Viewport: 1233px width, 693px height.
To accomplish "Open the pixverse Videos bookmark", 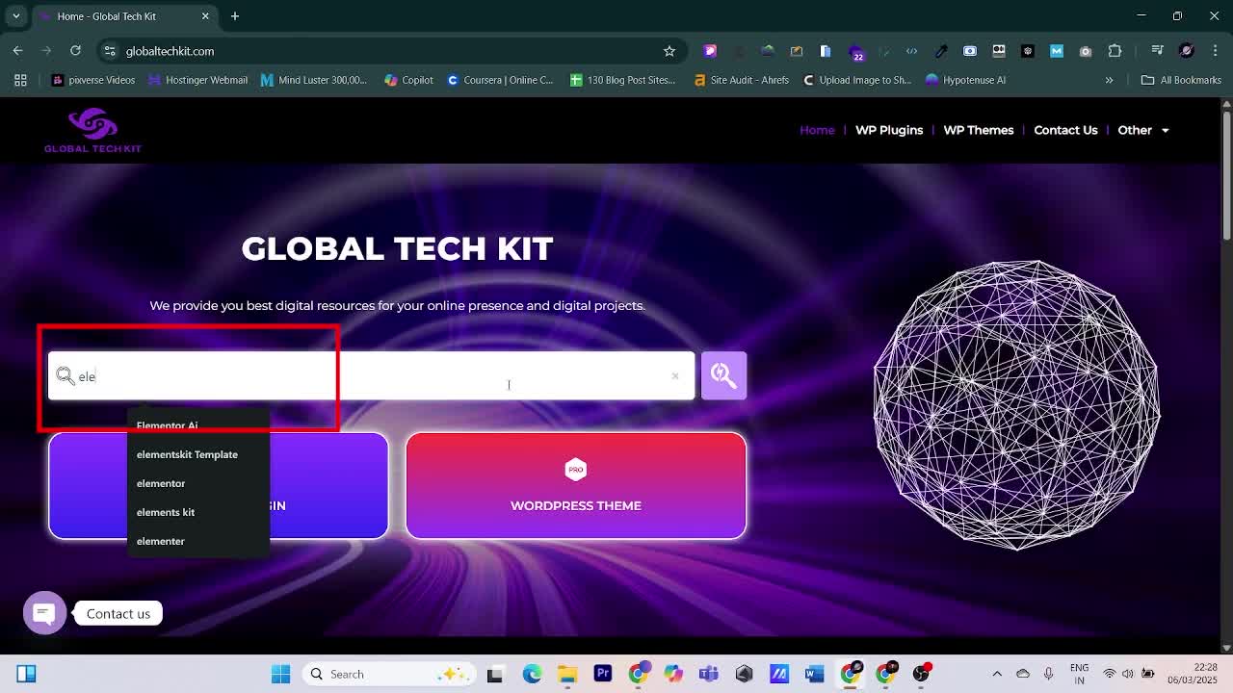I will pyautogui.click(x=92, y=80).
